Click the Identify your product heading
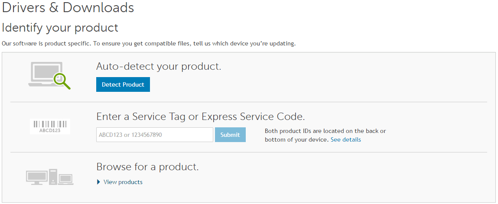Viewport: 498px width, 204px height. pos(60,28)
